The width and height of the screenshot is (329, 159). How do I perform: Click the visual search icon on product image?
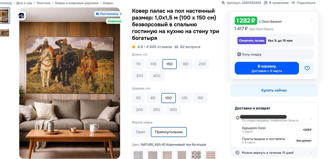pos(21,16)
